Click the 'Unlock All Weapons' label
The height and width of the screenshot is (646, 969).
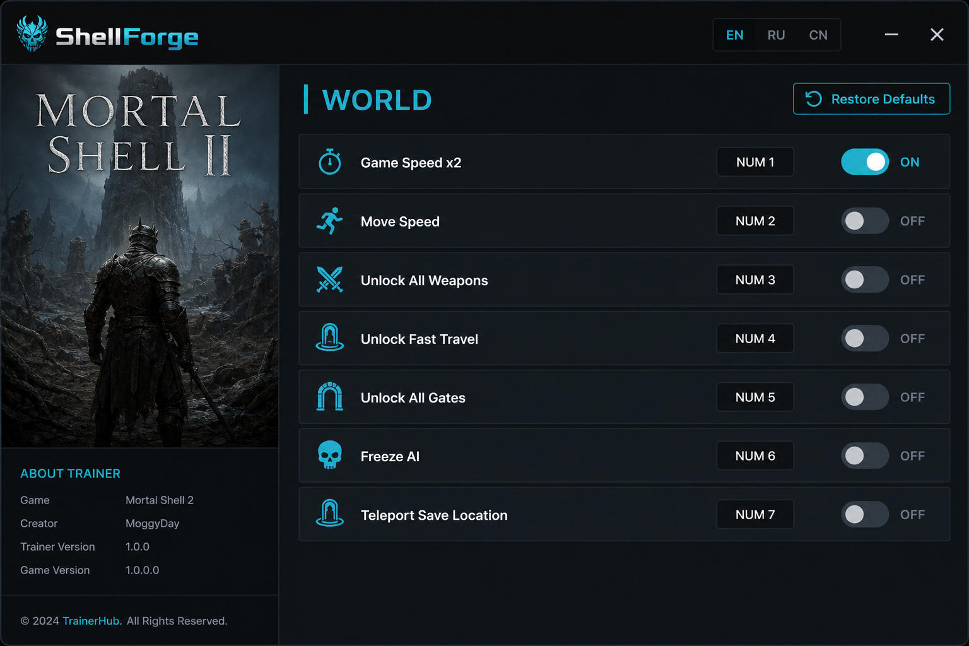coord(424,280)
